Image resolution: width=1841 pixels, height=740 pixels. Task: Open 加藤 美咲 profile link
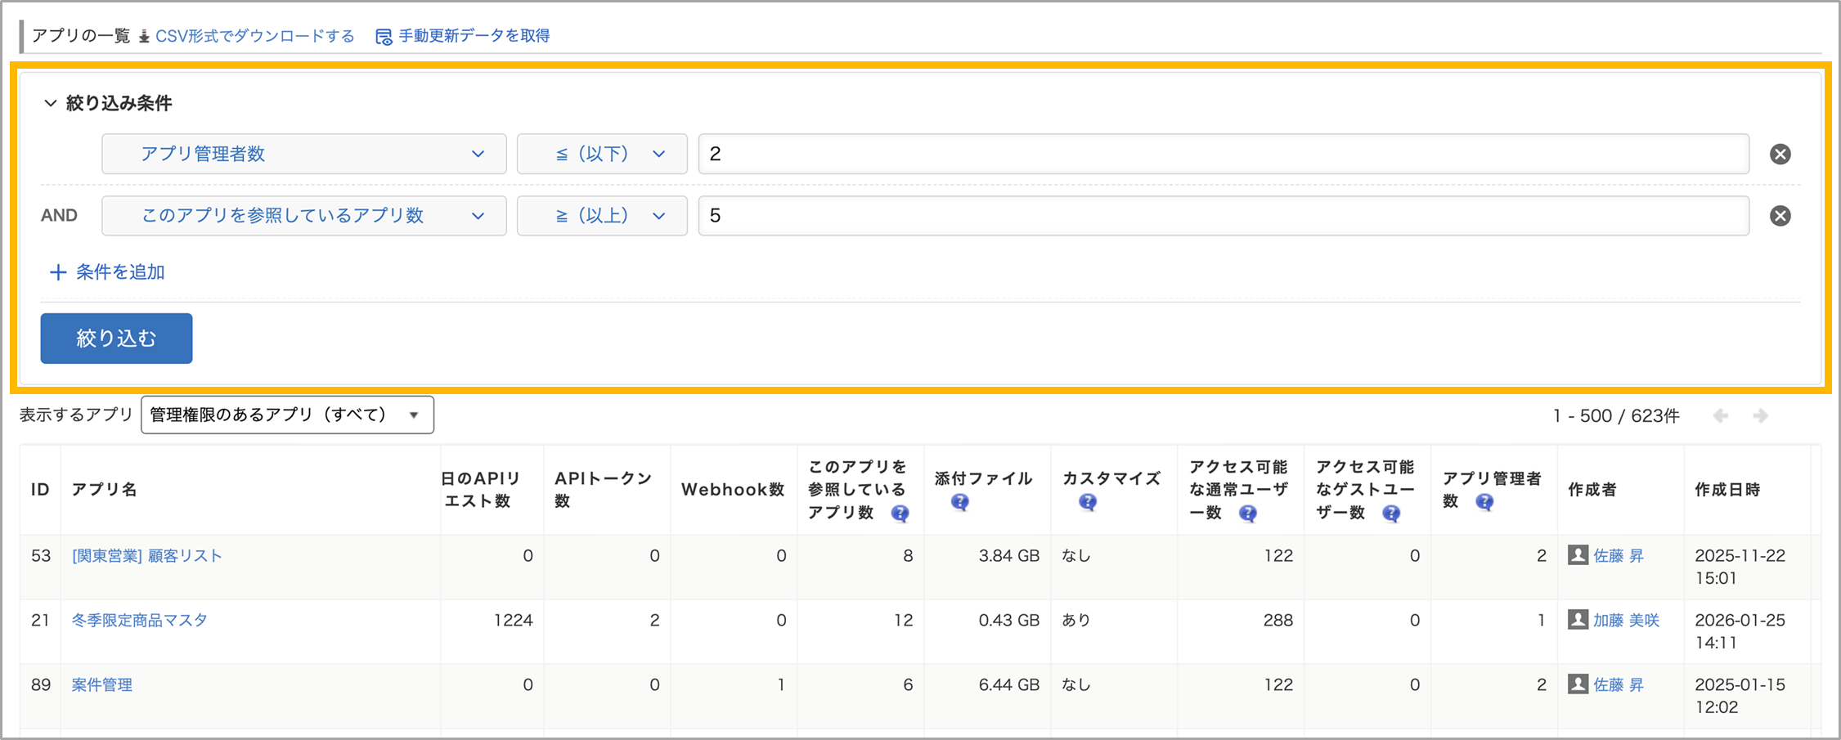click(x=1627, y=621)
